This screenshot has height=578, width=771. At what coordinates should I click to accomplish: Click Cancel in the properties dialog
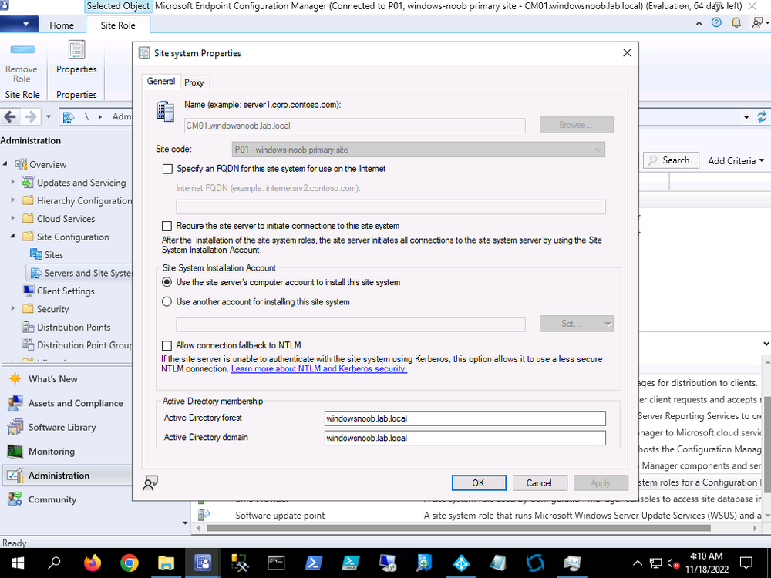click(540, 482)
